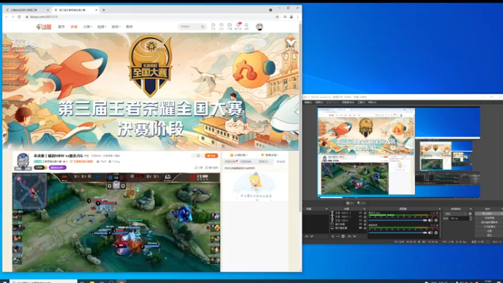The image size is (503, 283).
Task: Open new tab with Chrome plus button
Action: coord(104,10)
